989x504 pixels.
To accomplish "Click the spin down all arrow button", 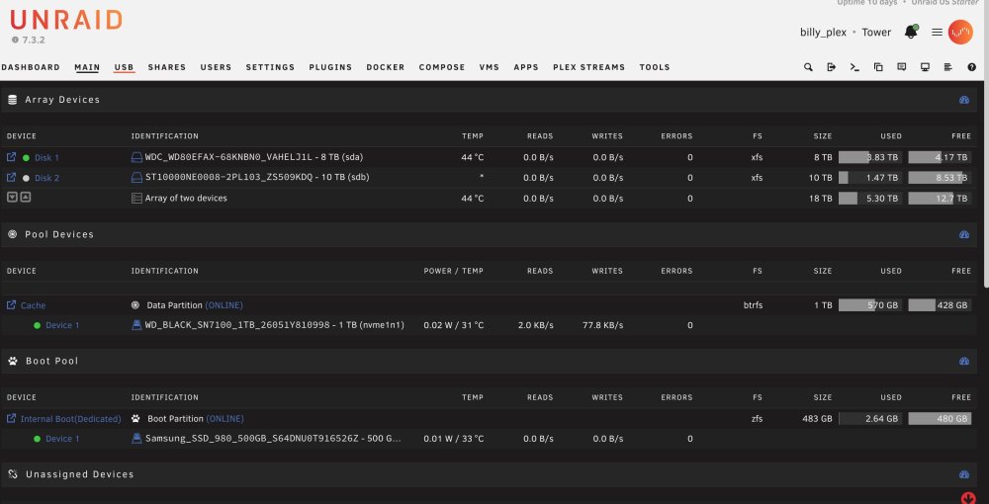I will (x=12, y=198).
